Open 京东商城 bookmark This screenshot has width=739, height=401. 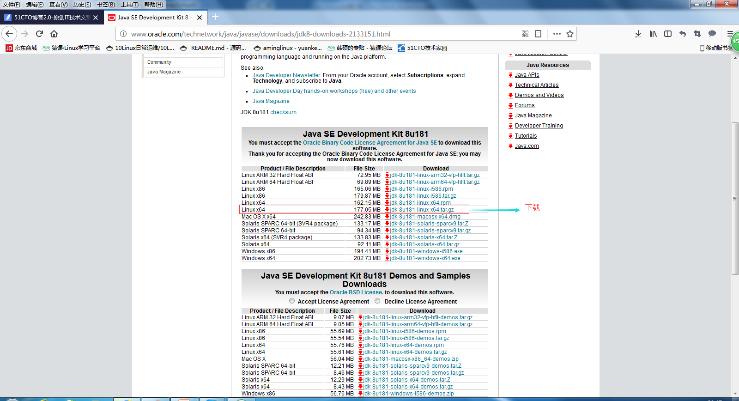coord(21,48)
